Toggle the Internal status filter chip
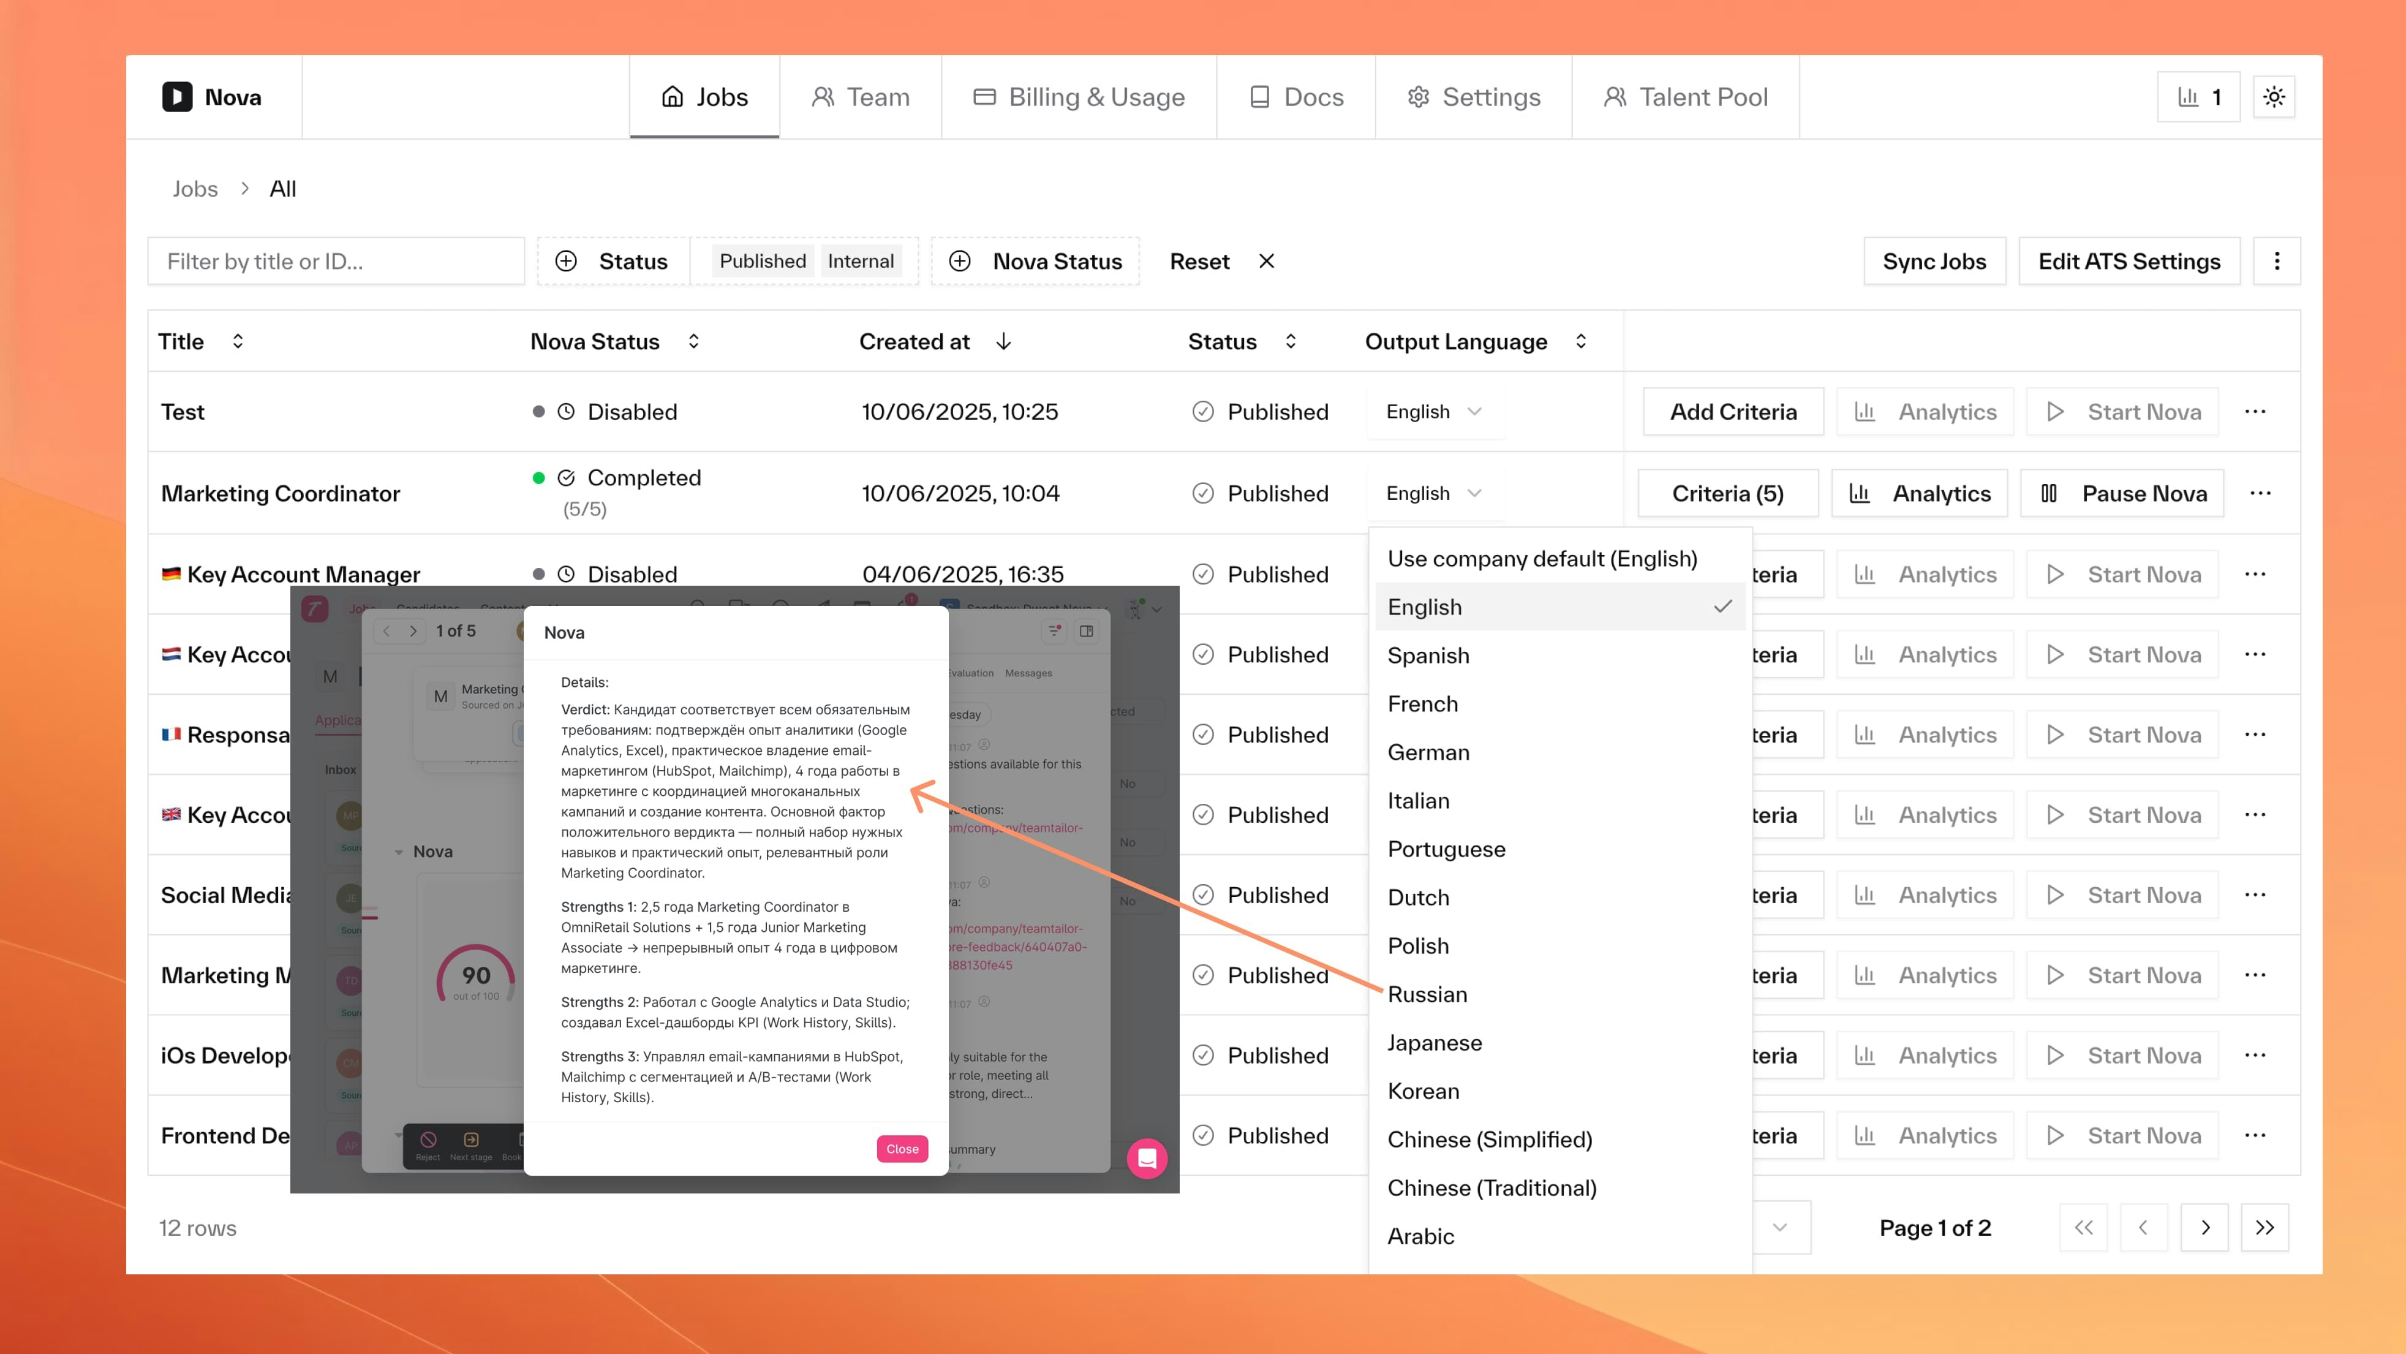 [x=860, y=261]
